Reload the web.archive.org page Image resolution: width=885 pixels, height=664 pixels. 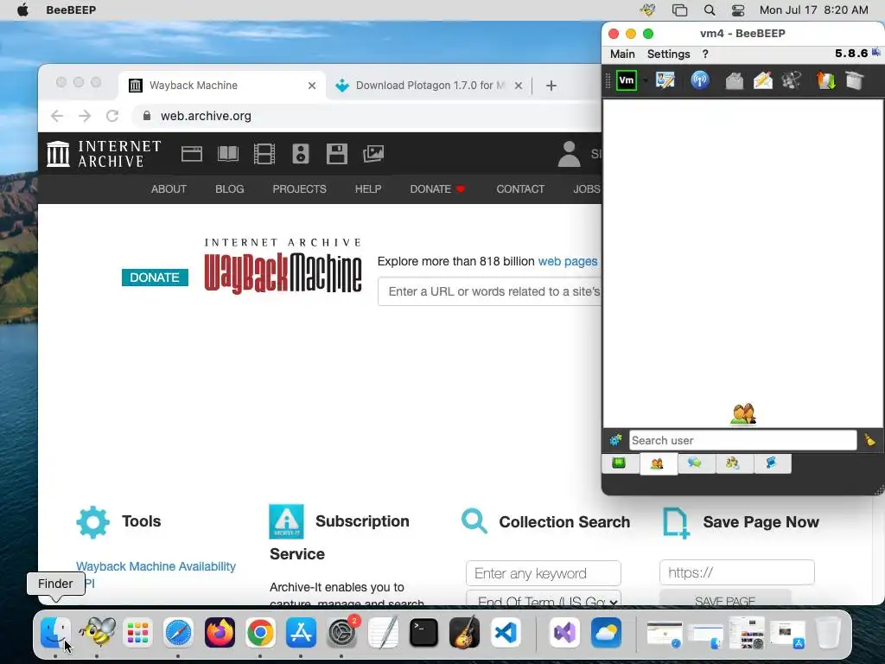(x=112, y=116)
